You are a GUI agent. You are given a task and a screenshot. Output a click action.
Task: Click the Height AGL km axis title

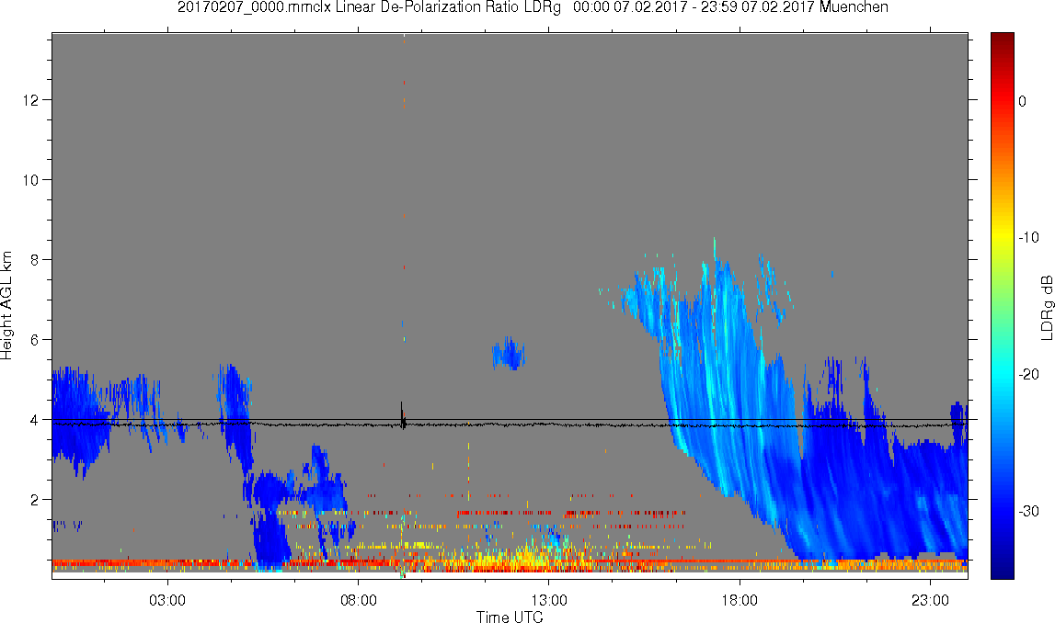pos(6,306)
